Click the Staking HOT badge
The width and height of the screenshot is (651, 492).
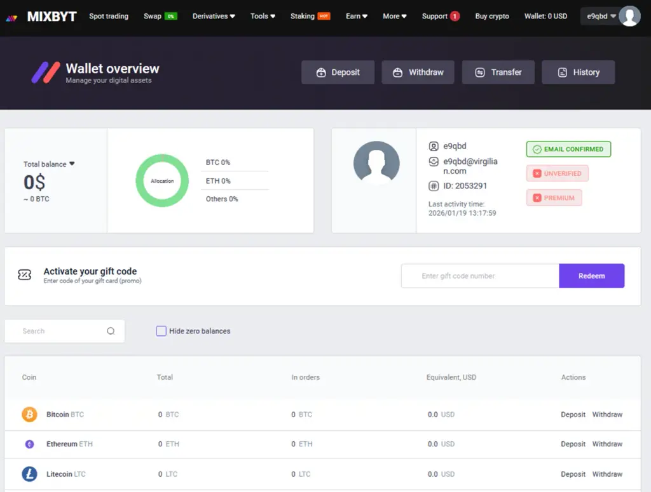(324, 16)
